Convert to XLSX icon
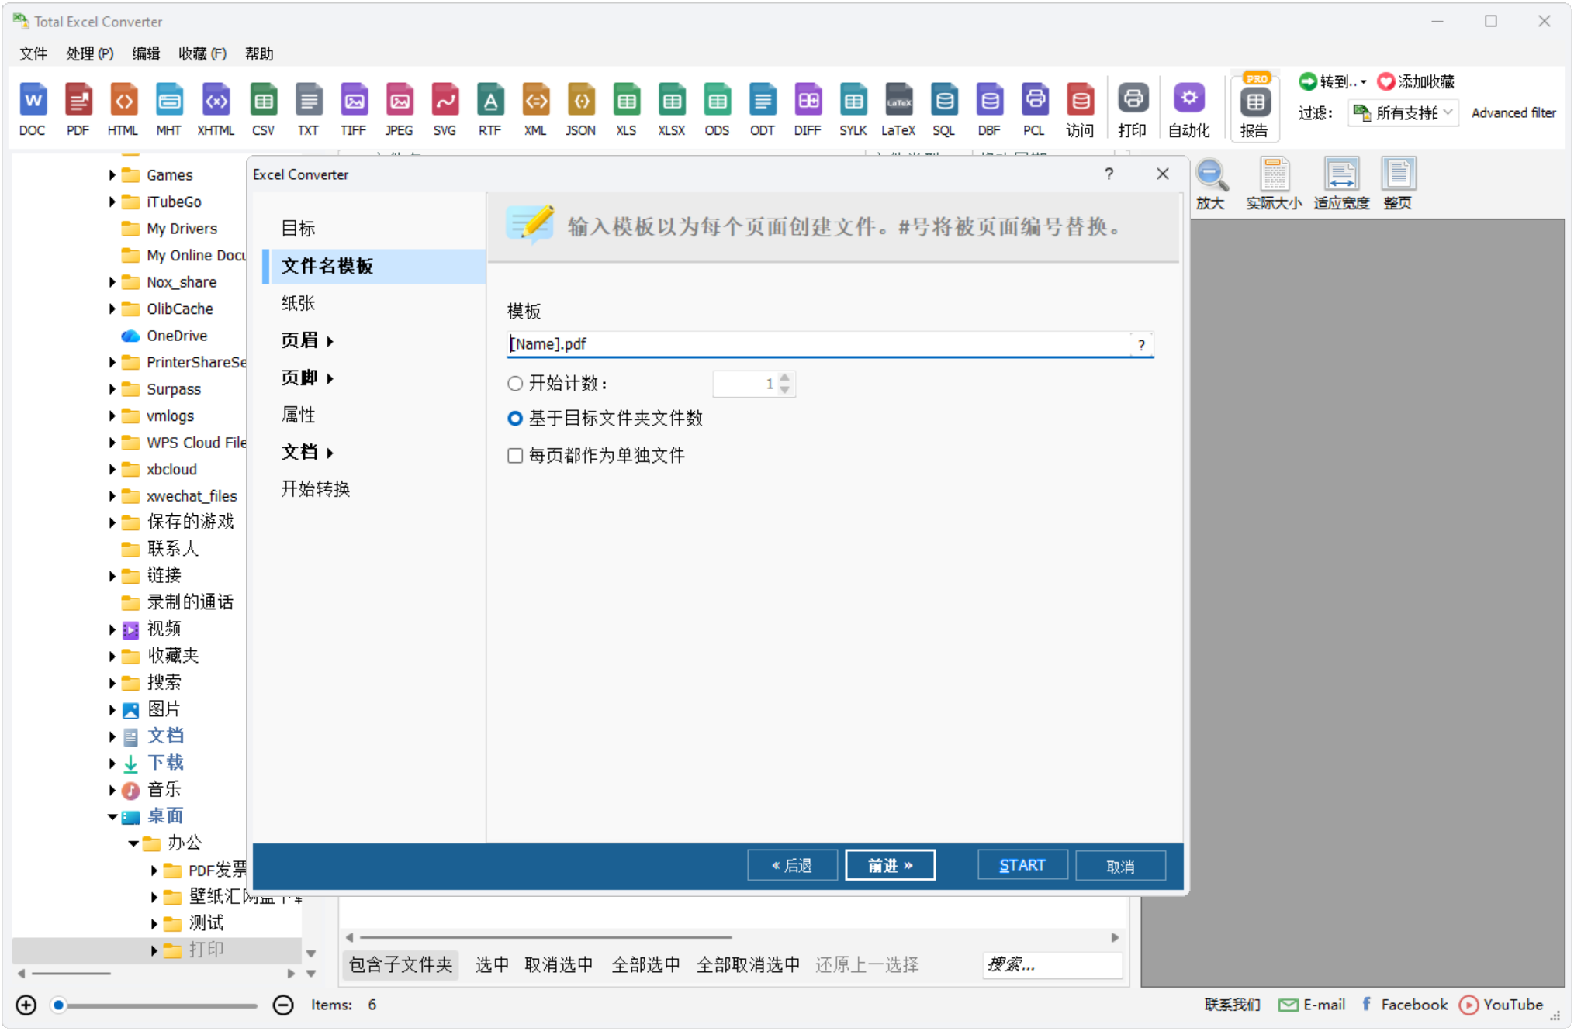 click(671, 109)
